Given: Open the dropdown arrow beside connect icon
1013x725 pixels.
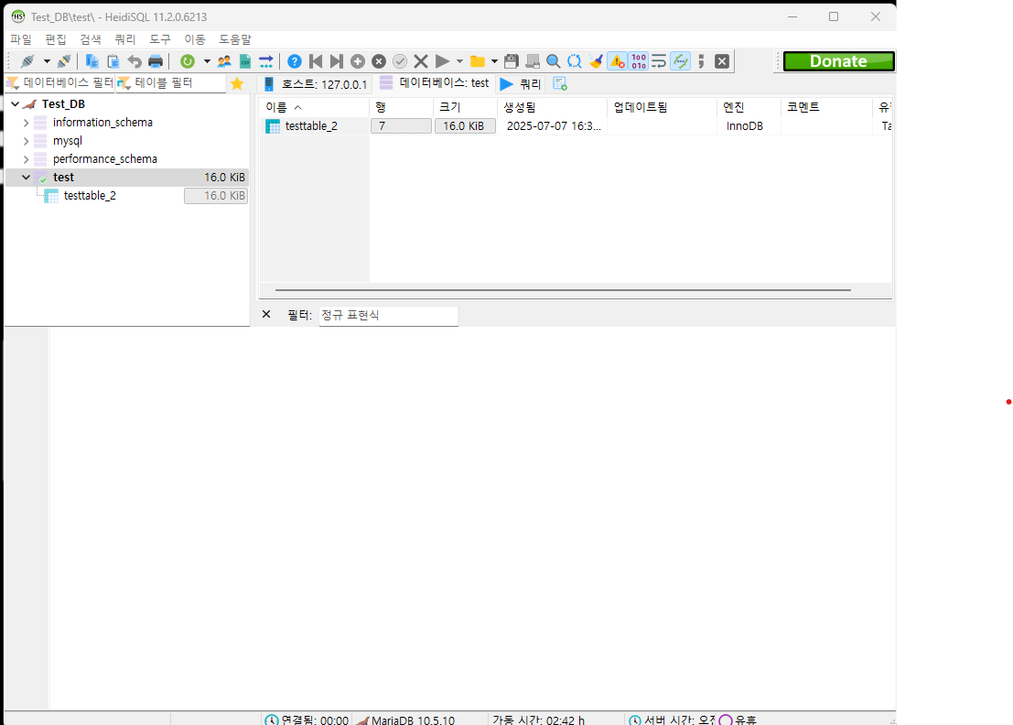Looking at the screenshot, I should [x=47, y=61].
